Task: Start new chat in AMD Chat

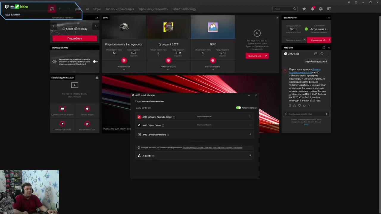Action: [316, 54]
